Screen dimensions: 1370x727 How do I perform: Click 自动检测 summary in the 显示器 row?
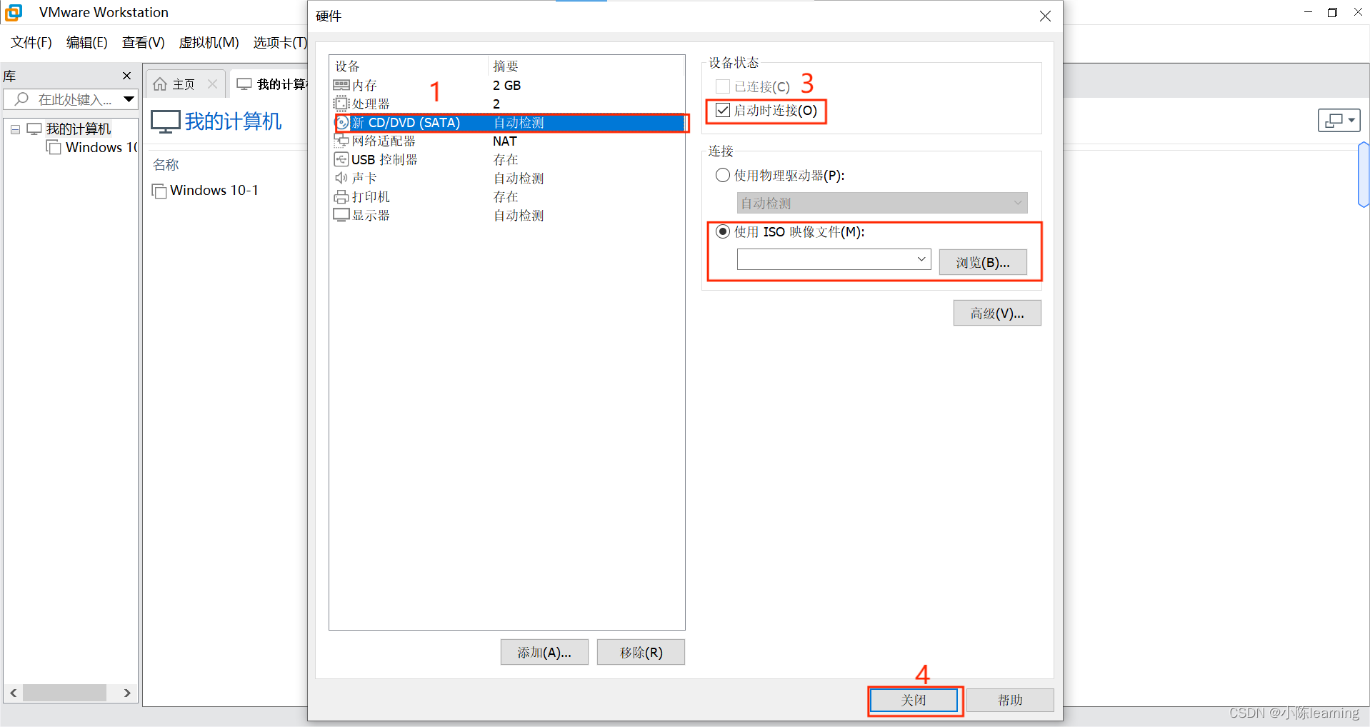point(519,215)
